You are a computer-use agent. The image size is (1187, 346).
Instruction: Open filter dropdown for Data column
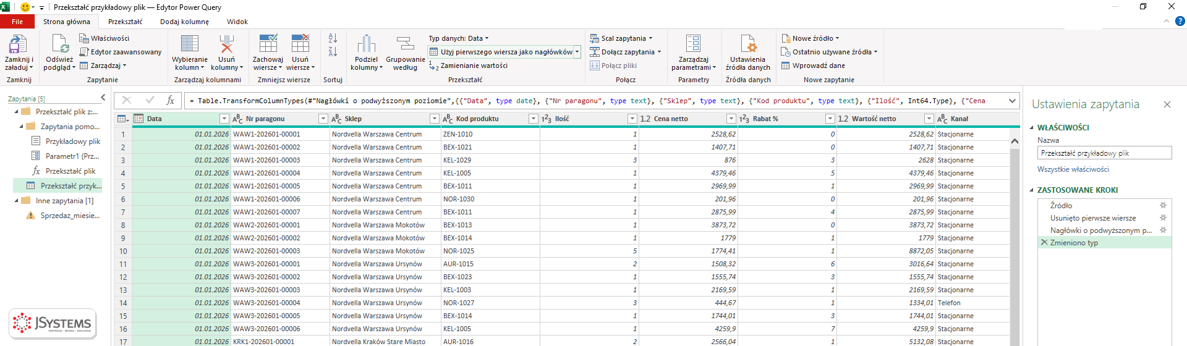pos(224,119)
